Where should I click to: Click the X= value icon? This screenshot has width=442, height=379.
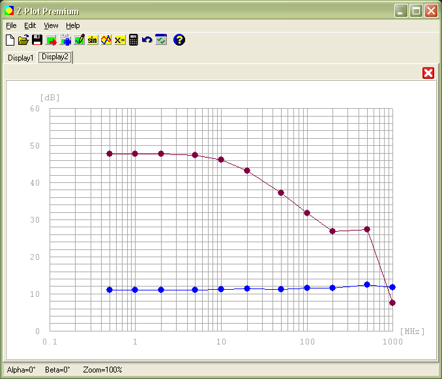click(x=119, y=40)
